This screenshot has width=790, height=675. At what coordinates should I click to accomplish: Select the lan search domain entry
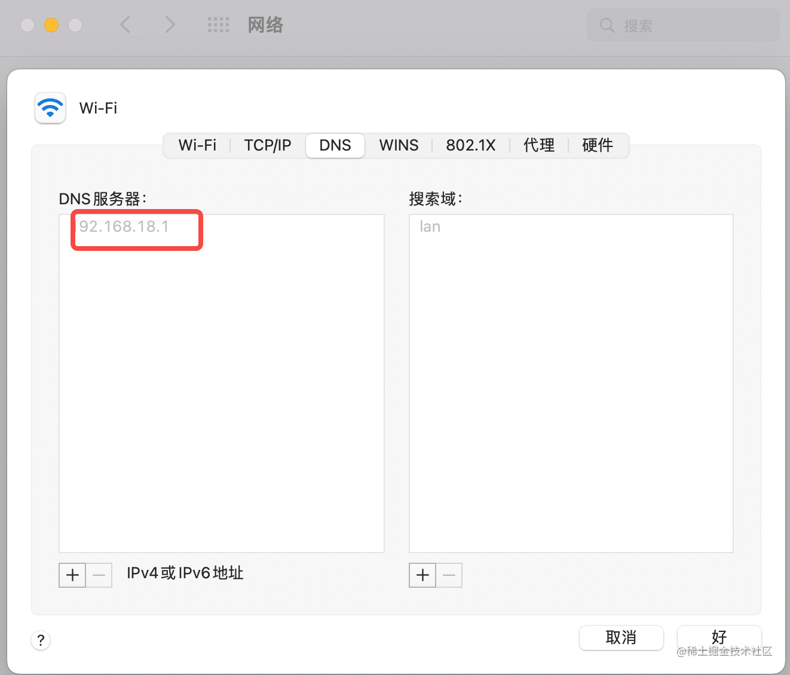click(430, 226)
